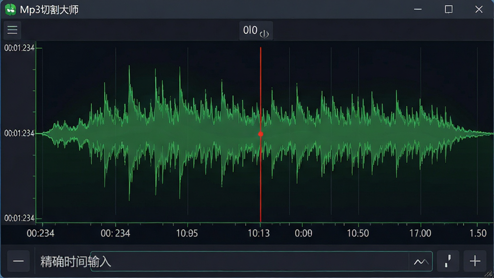494x278 pixels.
Task: Click the 0I0 power indicator button
Action: 256,30
